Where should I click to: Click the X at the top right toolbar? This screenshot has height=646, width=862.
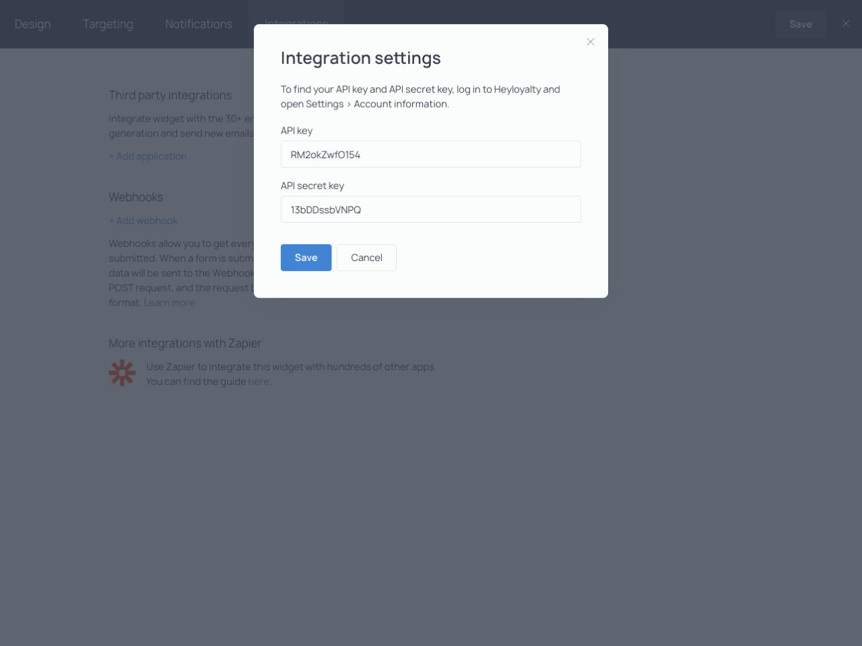click(x=846, y=24)
